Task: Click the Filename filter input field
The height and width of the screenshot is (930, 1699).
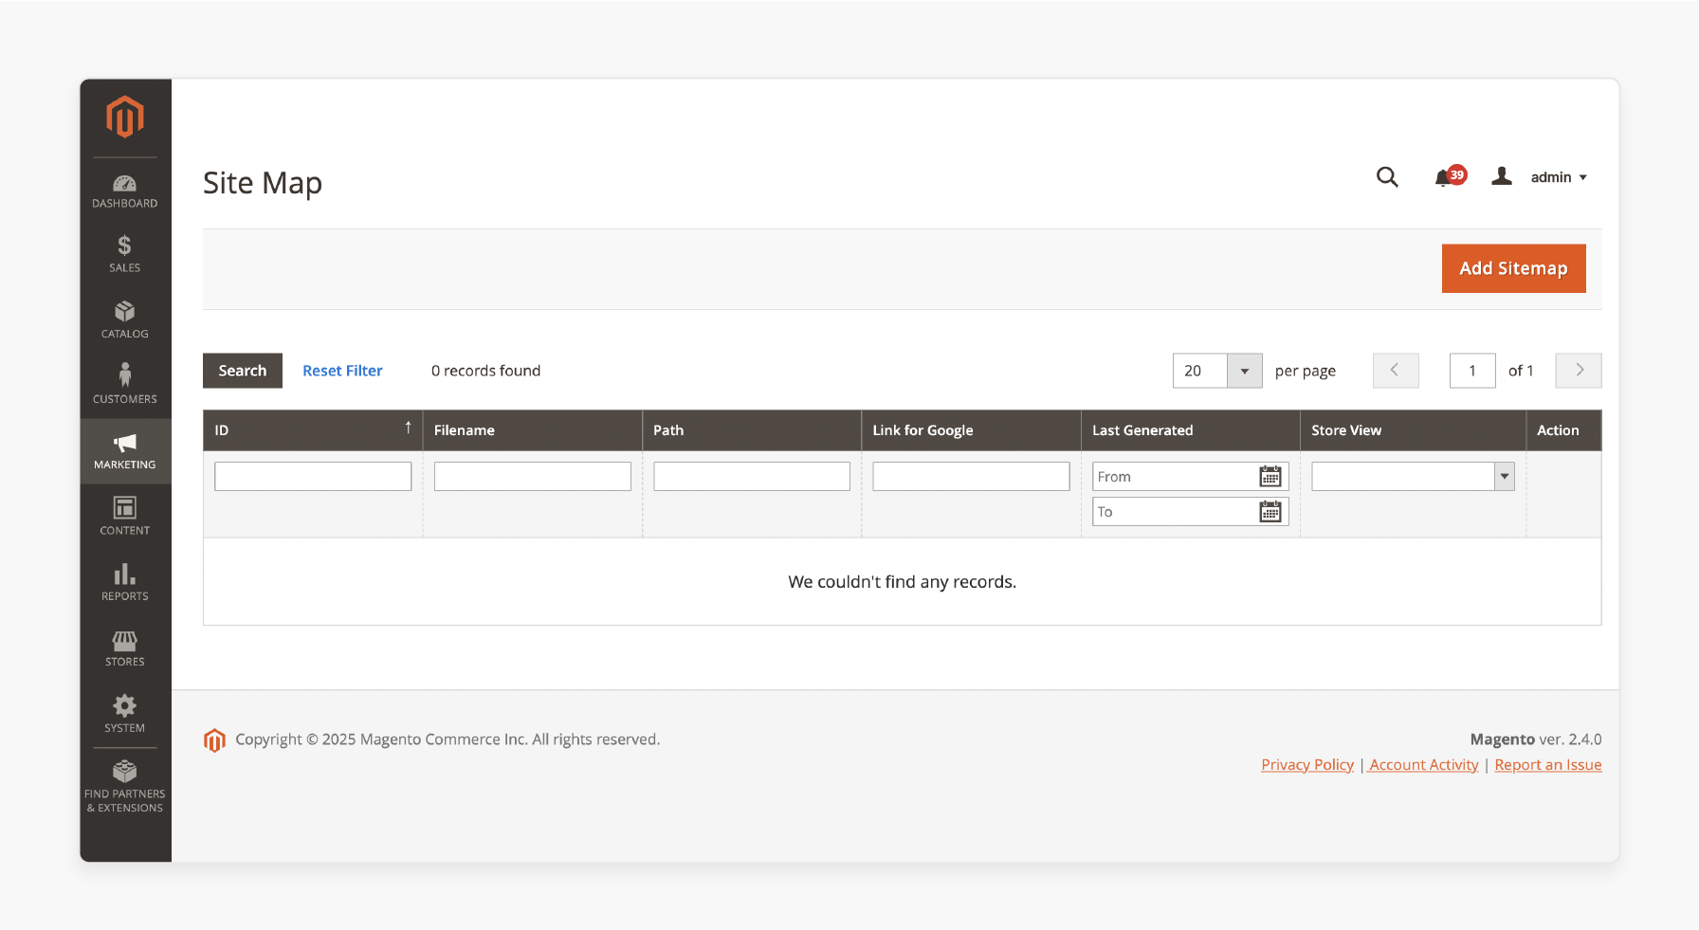Action: [x=533, y=477]
